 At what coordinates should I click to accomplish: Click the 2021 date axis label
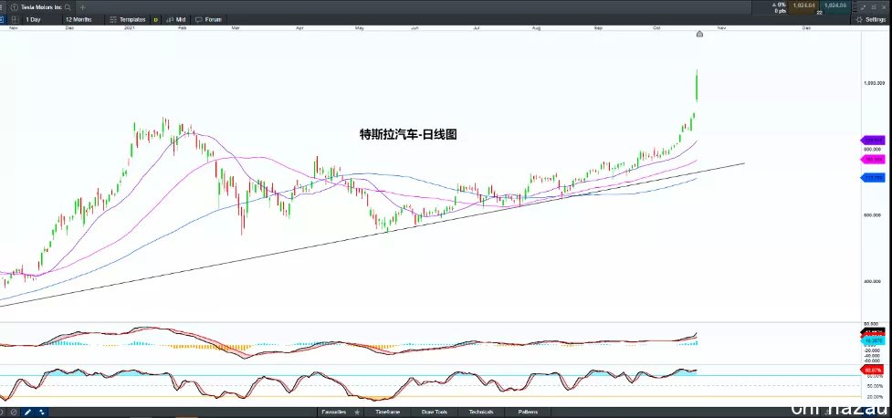130,27
